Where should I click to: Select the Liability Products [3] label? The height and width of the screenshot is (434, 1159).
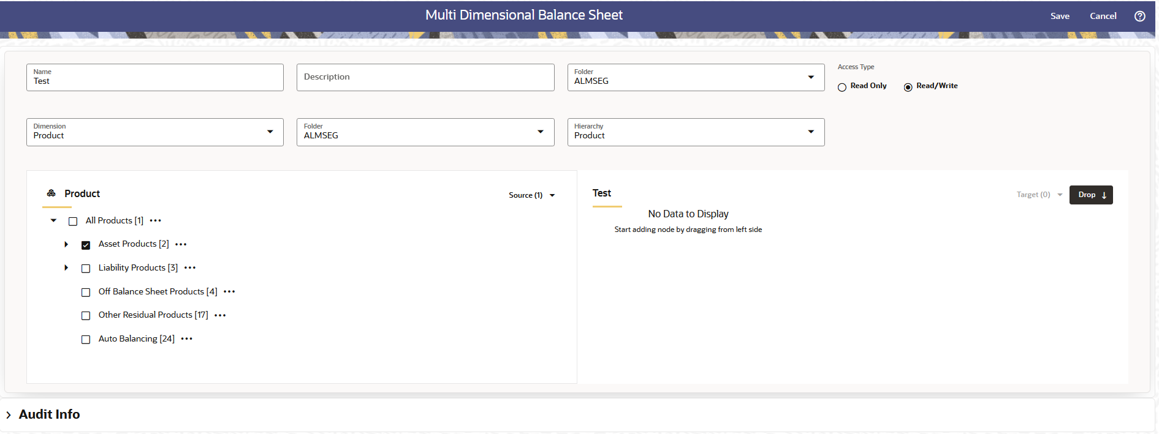(x=138, y=268)
